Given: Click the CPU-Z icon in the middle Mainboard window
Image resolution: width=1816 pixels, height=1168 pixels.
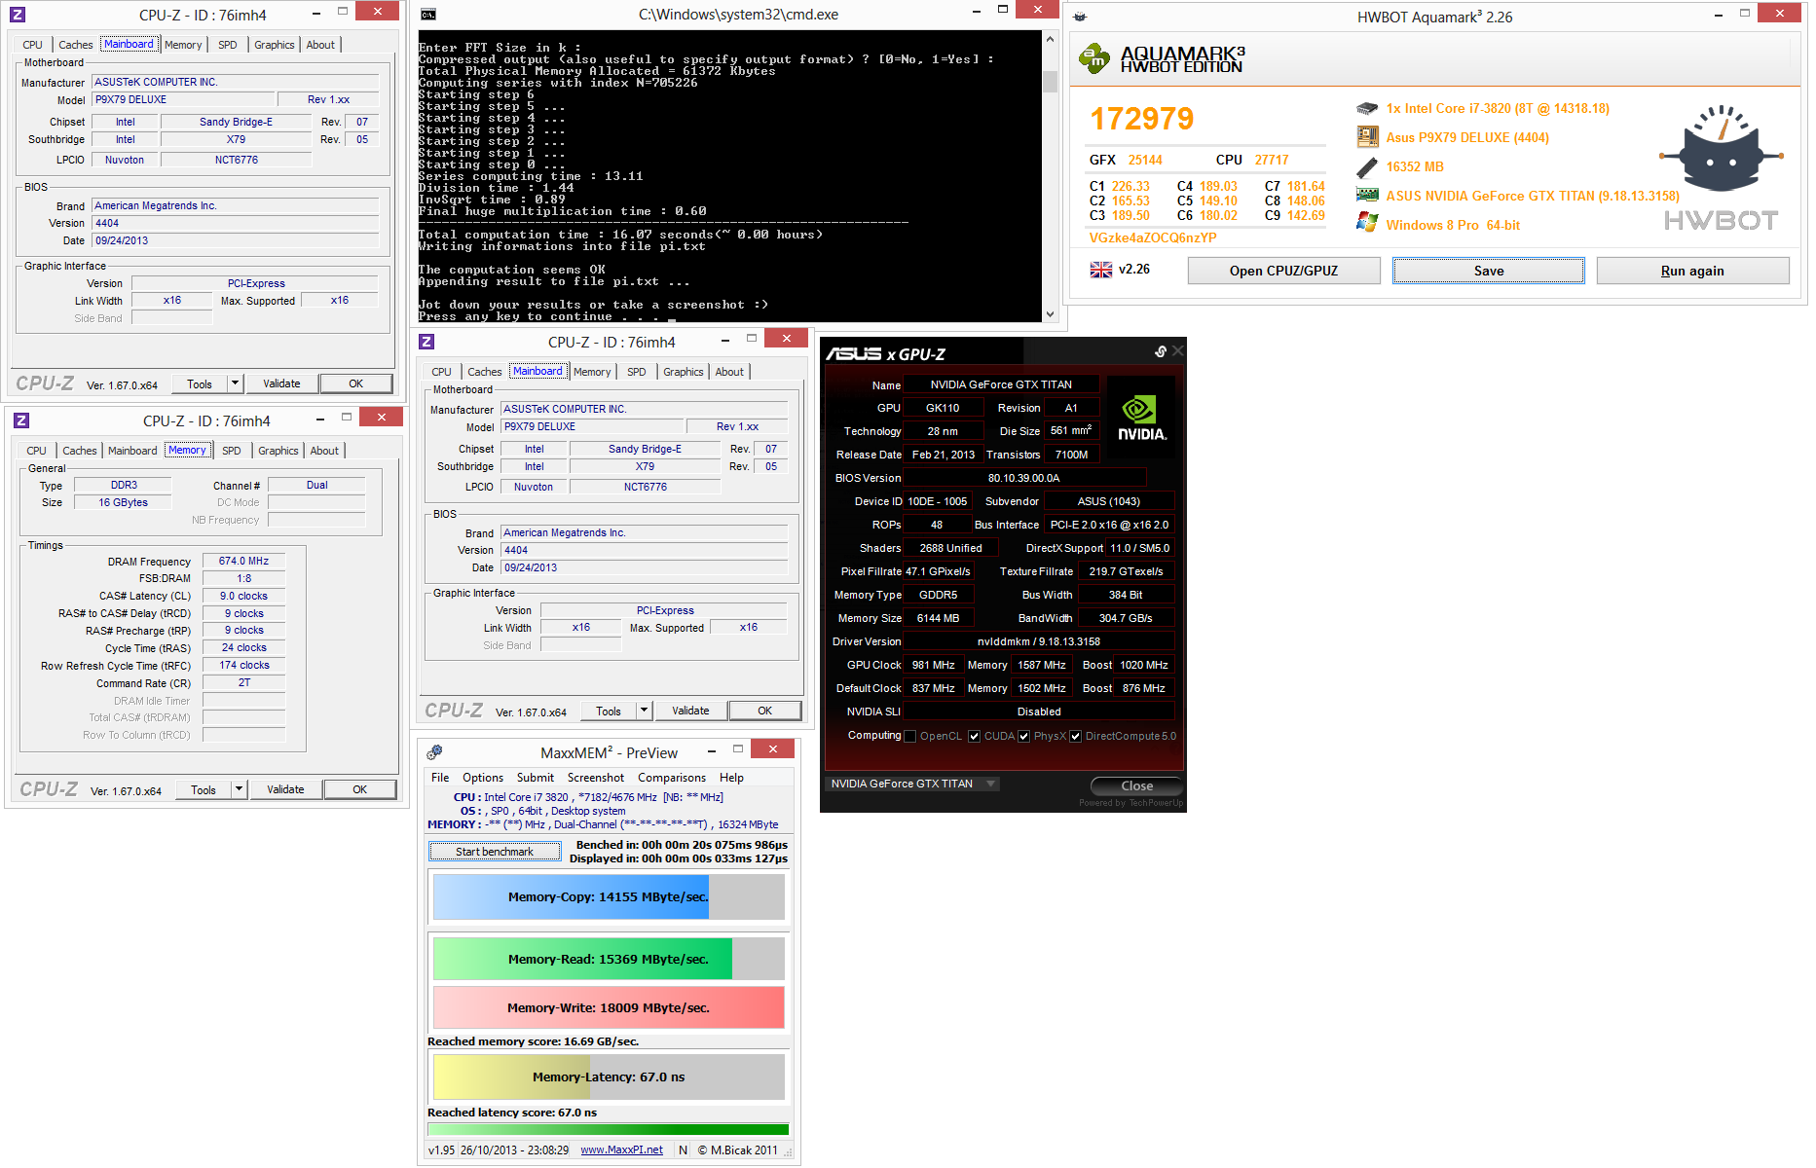Looking at the screenshot, I should point(426,342).
